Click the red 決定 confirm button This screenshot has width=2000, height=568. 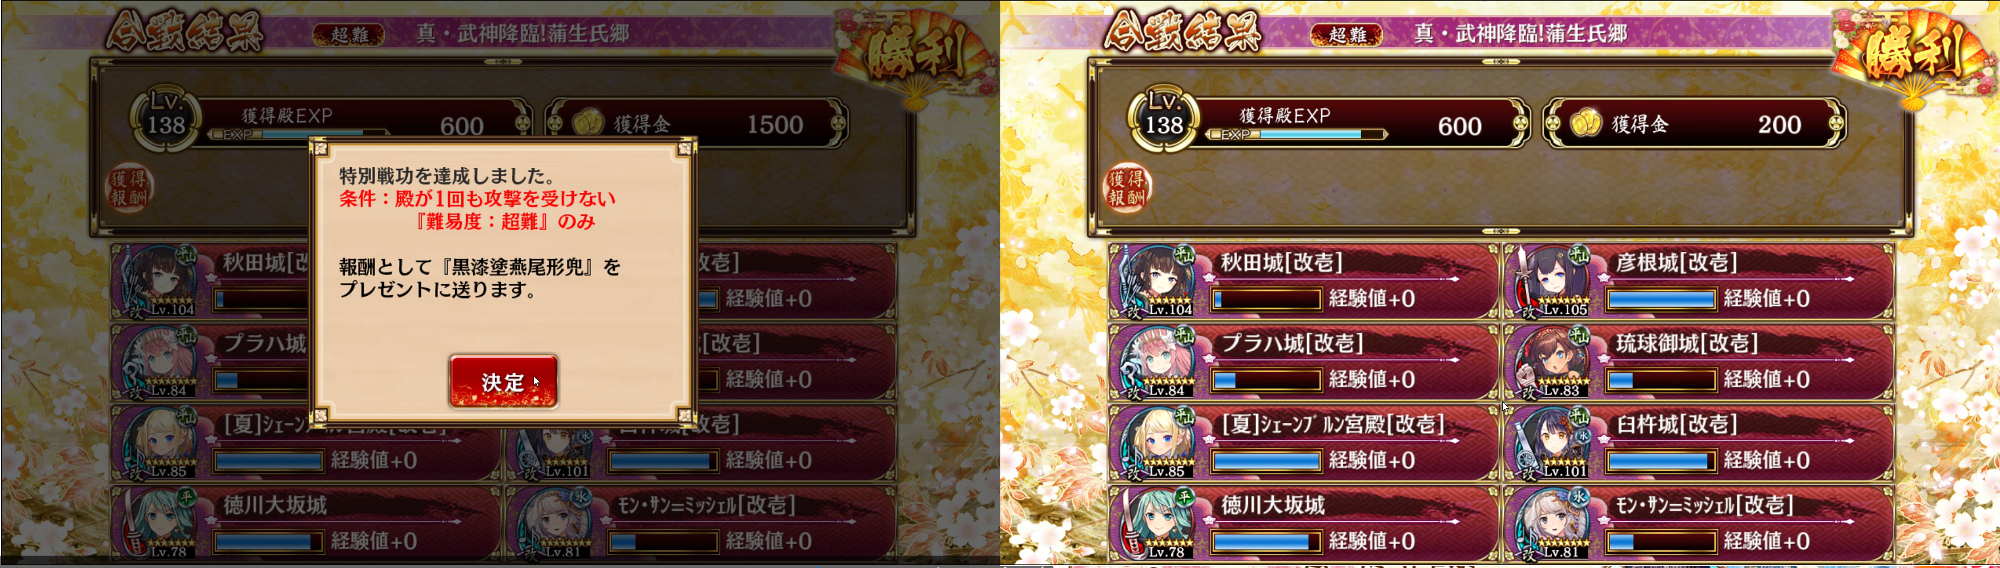pyautogui.click(x=503, y=381)
